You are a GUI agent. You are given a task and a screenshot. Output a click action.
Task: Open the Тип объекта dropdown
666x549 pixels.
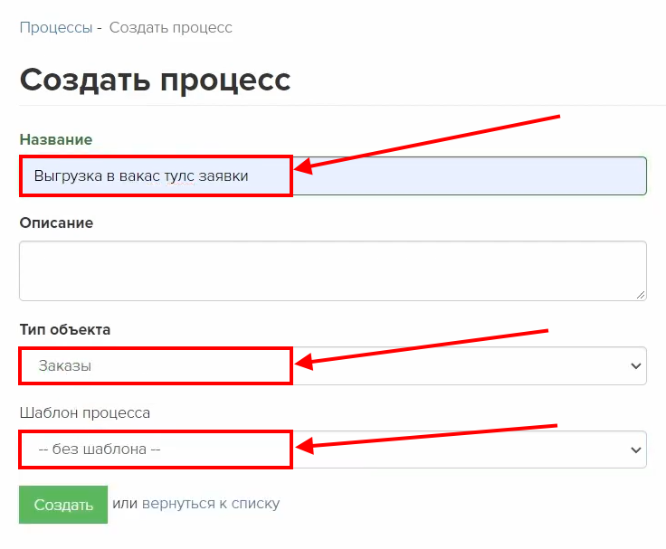[452, 366]
